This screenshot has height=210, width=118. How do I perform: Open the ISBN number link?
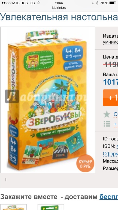tap(117, 146)
